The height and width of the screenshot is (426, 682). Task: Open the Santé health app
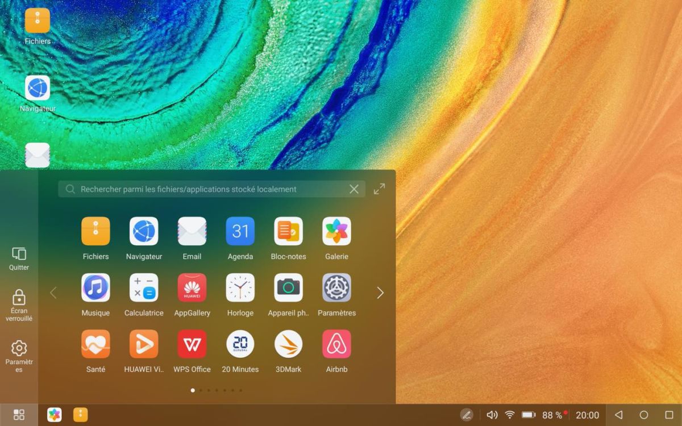click(95, 344)
